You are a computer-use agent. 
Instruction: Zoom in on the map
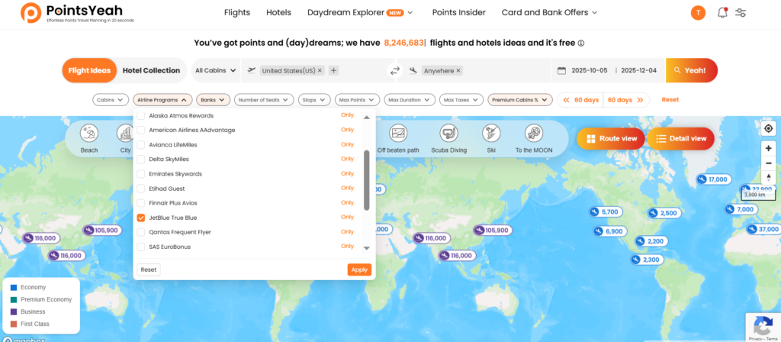[768, 147]
